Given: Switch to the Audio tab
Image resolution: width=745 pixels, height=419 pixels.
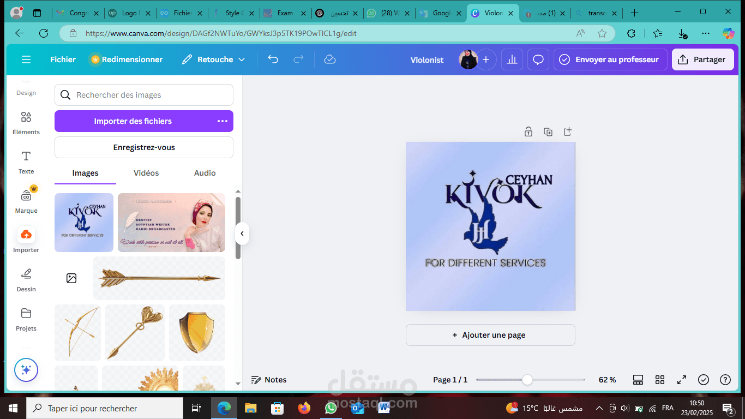Looking at the screenshot, I should tap(205, 173).
